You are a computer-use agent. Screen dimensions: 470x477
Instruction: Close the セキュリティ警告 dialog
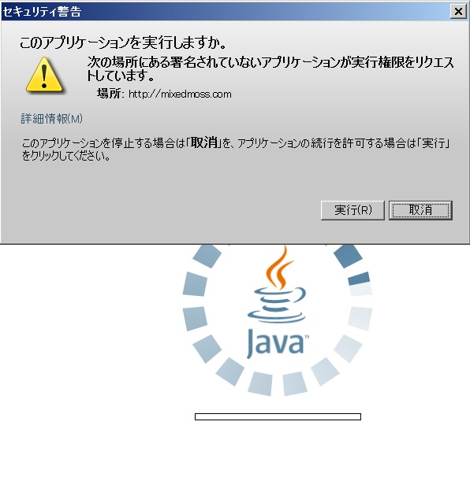click(x=458, y=12)
